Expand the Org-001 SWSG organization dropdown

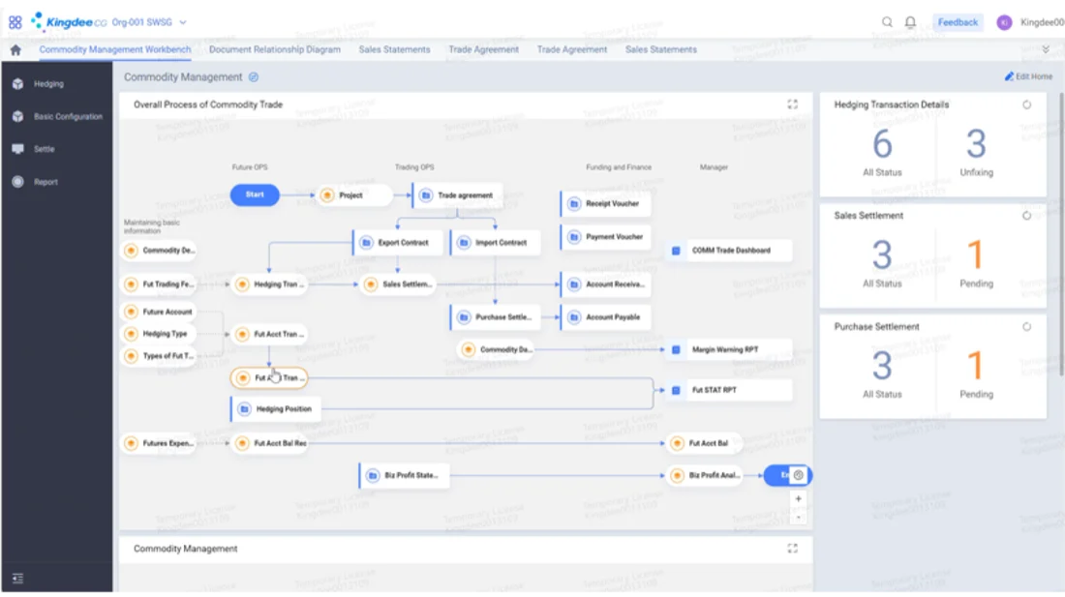click(x=149, y=22)
